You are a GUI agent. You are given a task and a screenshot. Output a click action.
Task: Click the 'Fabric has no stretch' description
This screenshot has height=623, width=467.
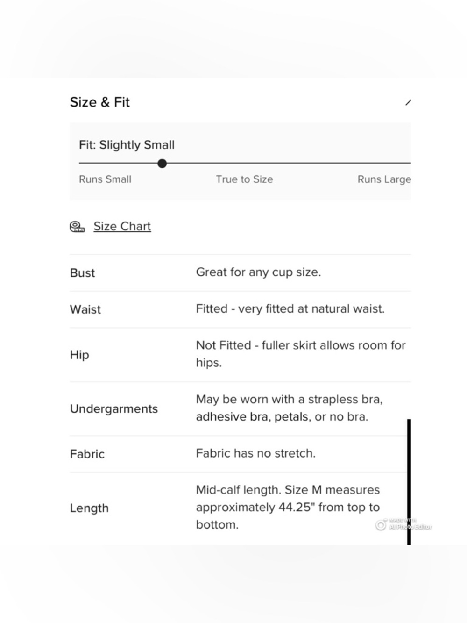click(x=256, y=453)
